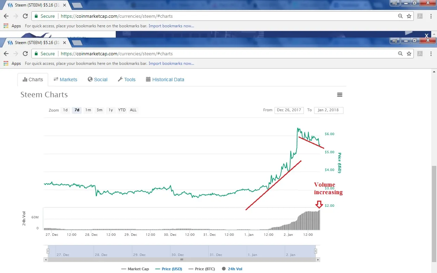Click the 27. Dec x-axis label
The width and height of the screenshot is (437, 273).
pos(52,235)
